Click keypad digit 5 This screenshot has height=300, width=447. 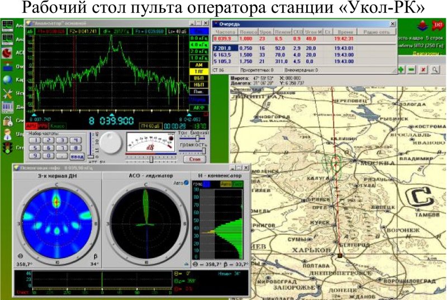point(35,148)
